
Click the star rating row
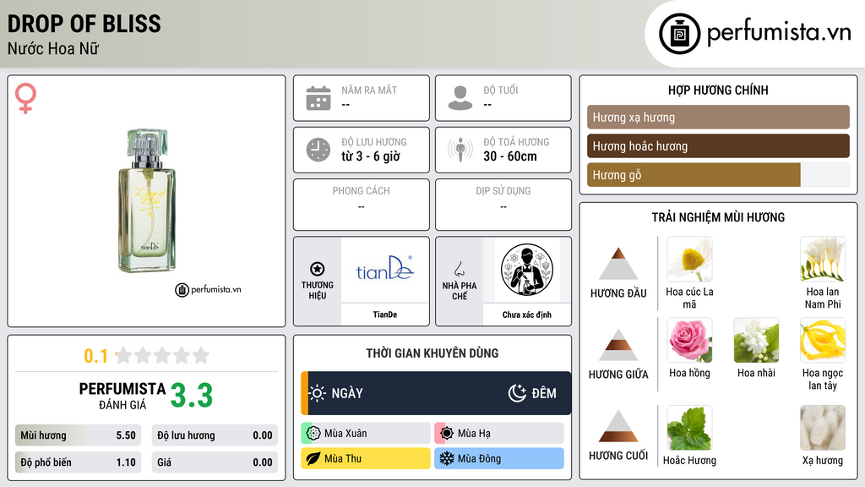[163, 355]
